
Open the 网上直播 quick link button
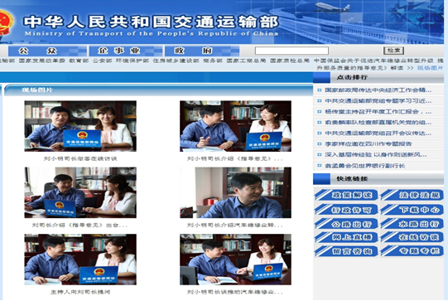tap(346, 237)
